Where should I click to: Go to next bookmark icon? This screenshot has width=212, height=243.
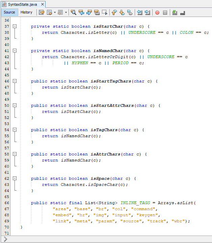pyautogui.click(x=122, y=12)
